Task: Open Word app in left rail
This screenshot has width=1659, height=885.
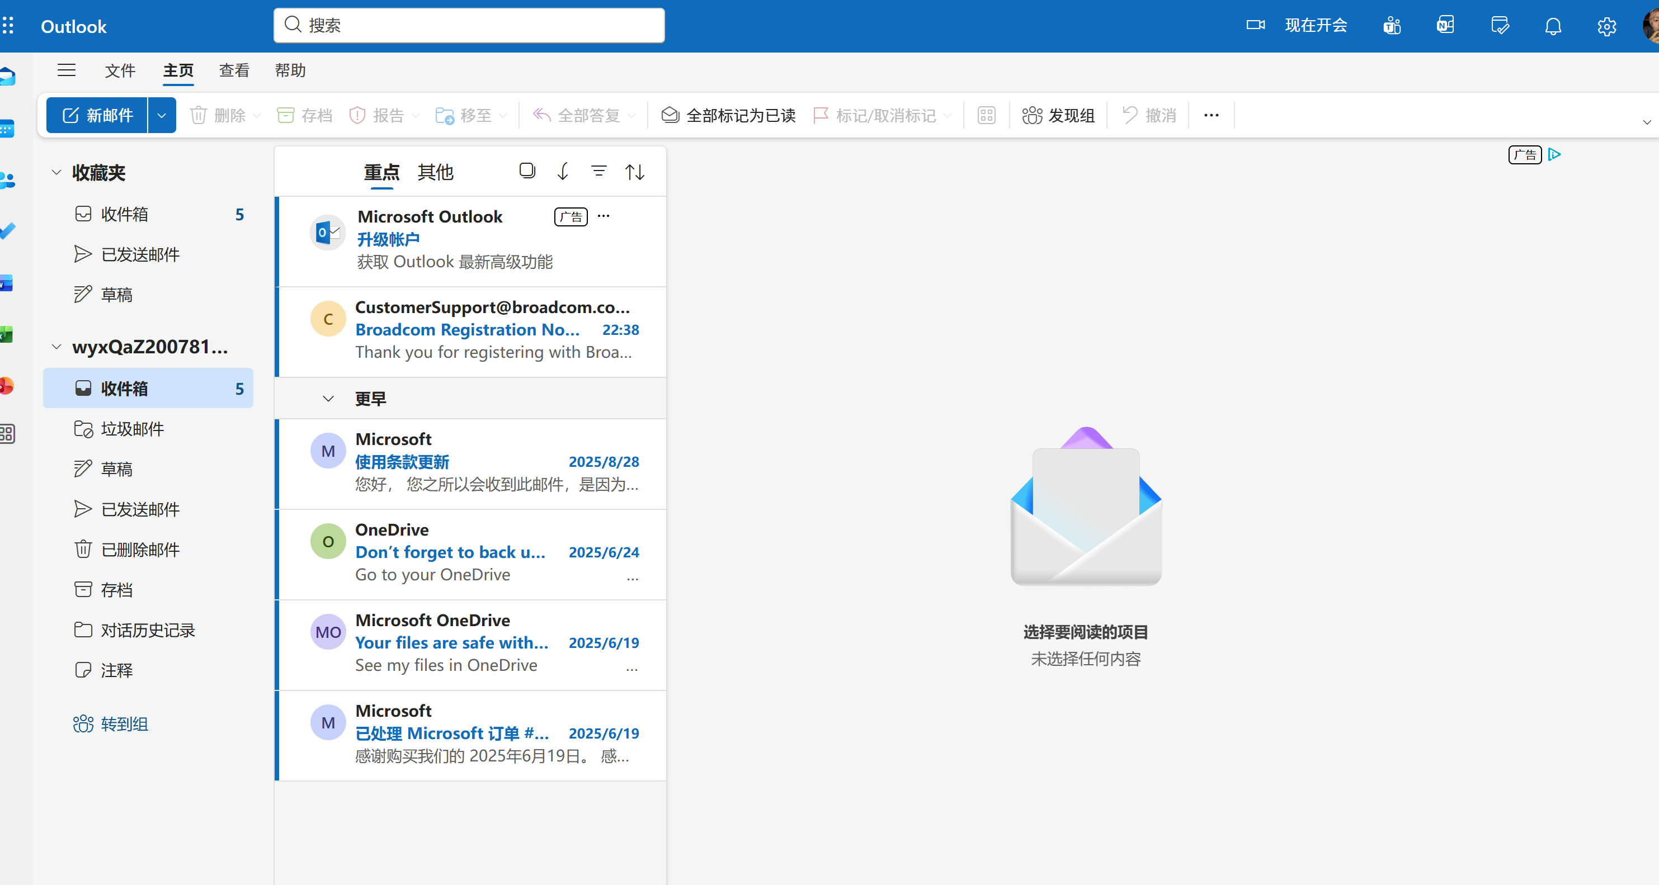Action: 7,283
